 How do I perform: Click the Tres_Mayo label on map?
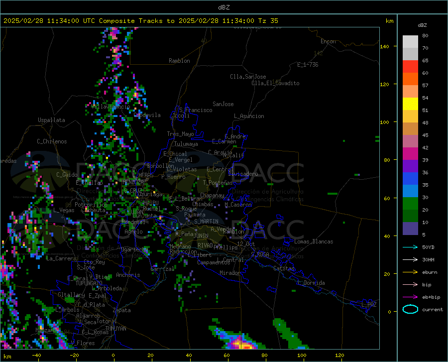[180, 134]
